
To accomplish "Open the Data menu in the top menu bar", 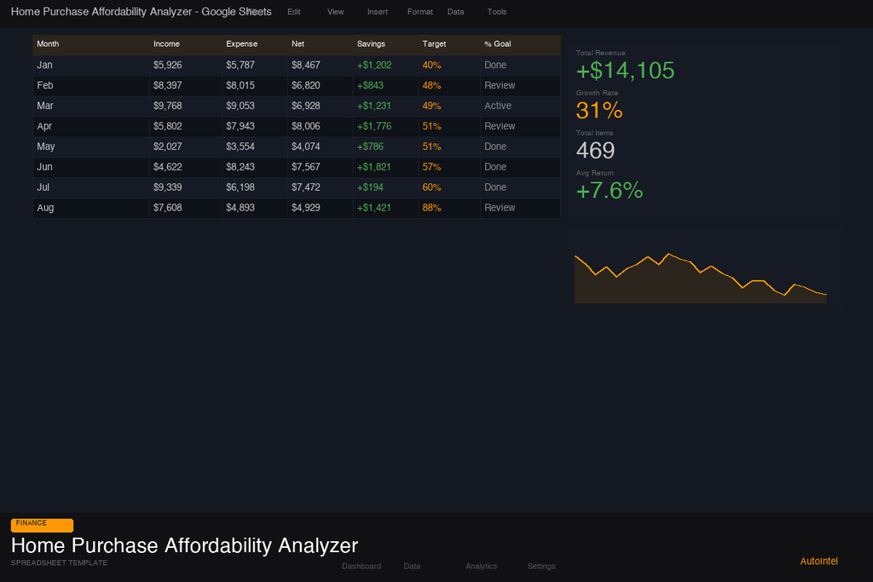I will 455,12.
